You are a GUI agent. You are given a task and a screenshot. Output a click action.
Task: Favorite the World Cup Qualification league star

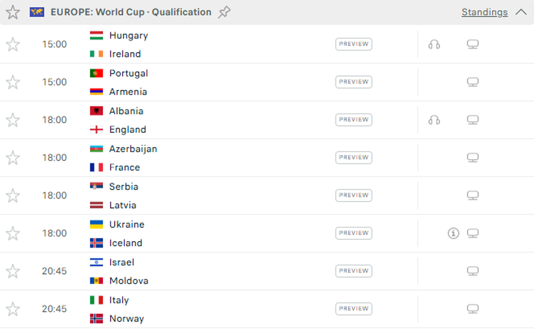pyautogui.click(x=13, y=12)
